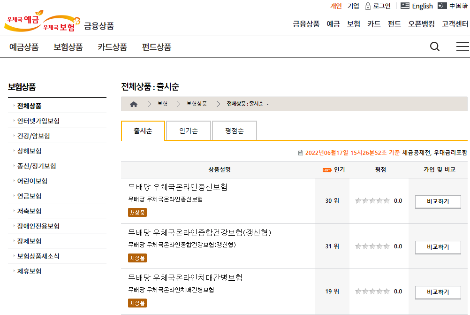Open top navigation 오픈뱅킹

pos(421,24)
